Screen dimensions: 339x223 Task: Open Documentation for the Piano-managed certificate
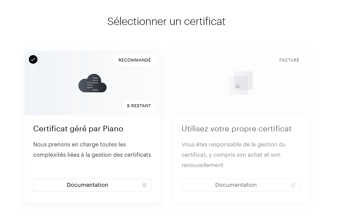point(87,185)
